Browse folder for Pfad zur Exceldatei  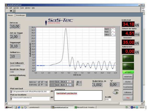click(x=52, y=97)
